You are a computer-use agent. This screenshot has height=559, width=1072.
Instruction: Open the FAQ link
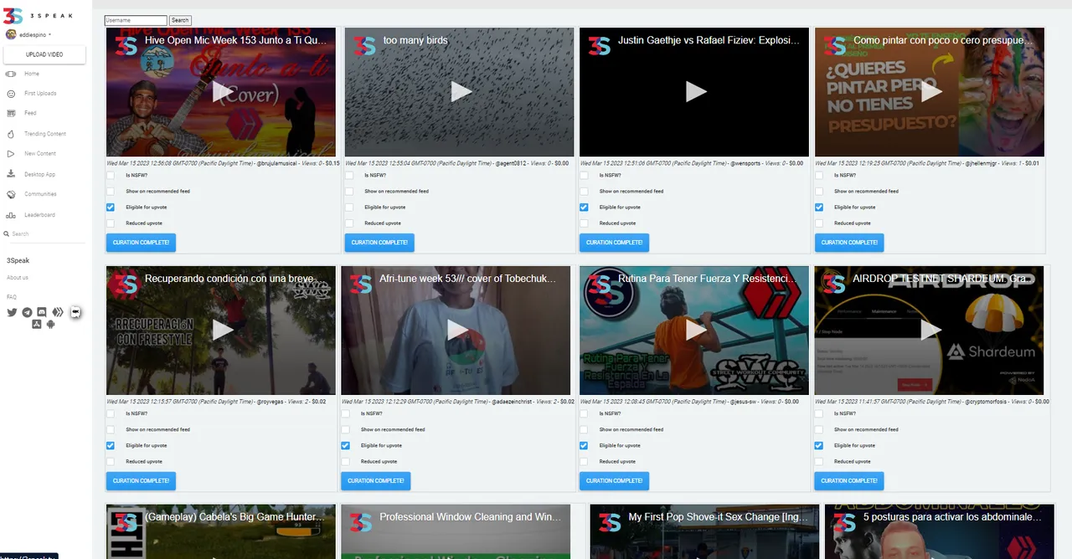[12, 297]
